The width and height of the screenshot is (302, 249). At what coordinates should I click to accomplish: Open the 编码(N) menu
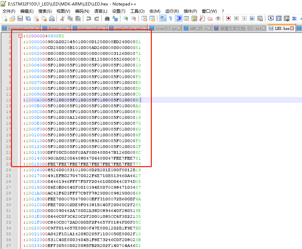82,11
